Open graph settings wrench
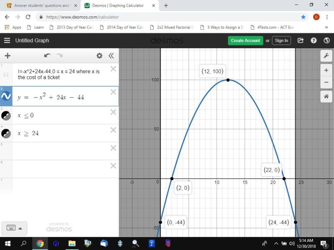 point(326,56)
